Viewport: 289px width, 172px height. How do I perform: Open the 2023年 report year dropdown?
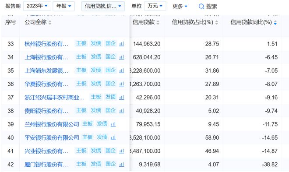click(x=37, y=6)
